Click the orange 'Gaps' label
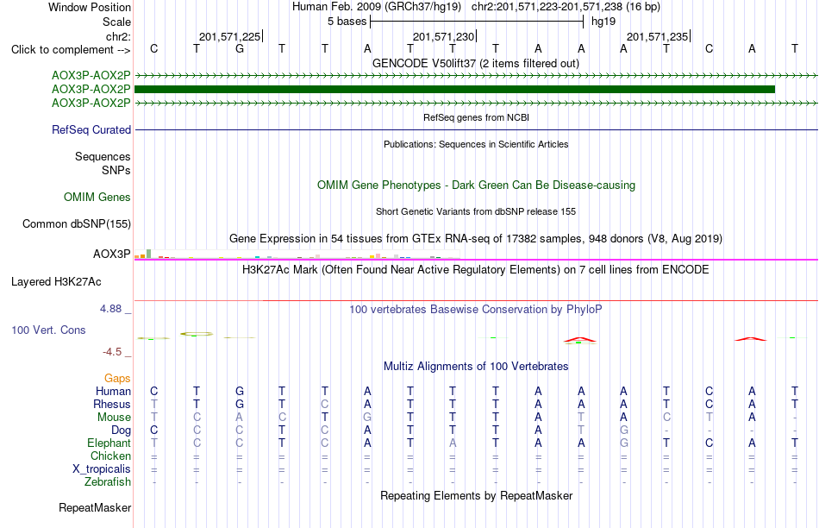Viewport: 819px width, 528px height. click(117, 378)
